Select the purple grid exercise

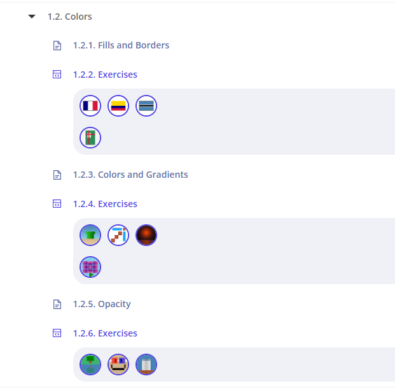(90, 267)
